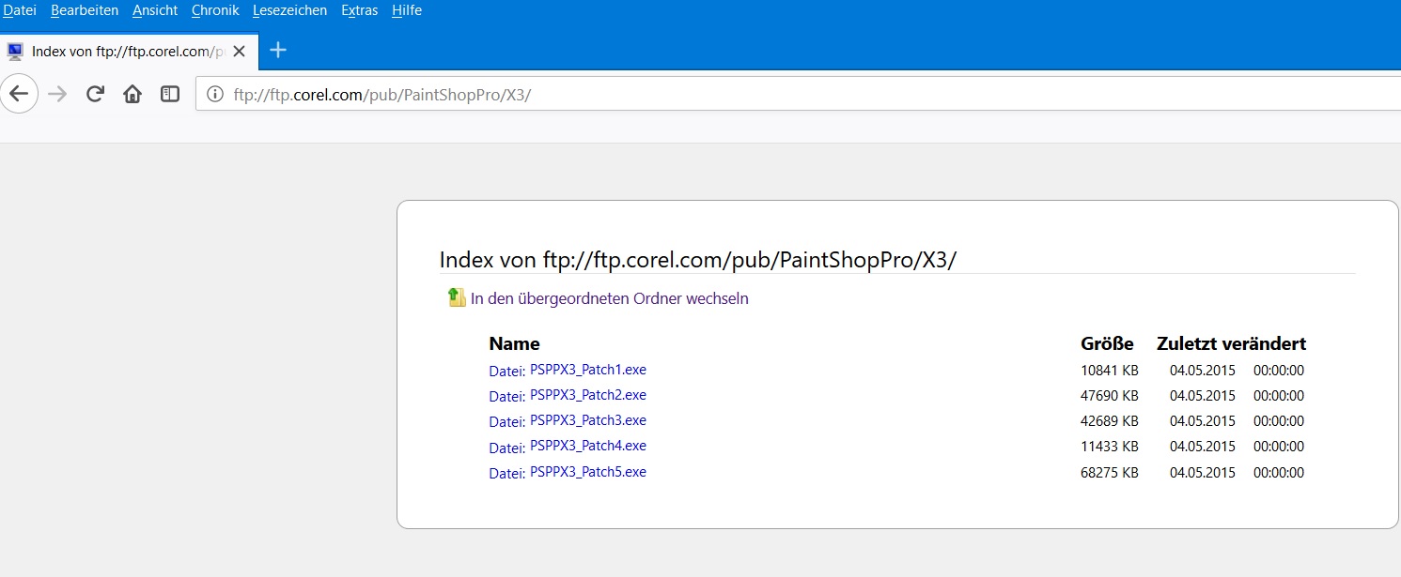Click the parent folder up-arrow icon
Viewport: 1401px width, 577px height.
457,297
